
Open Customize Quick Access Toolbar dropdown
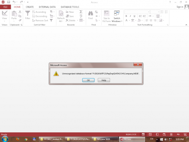tap(28, 2)
